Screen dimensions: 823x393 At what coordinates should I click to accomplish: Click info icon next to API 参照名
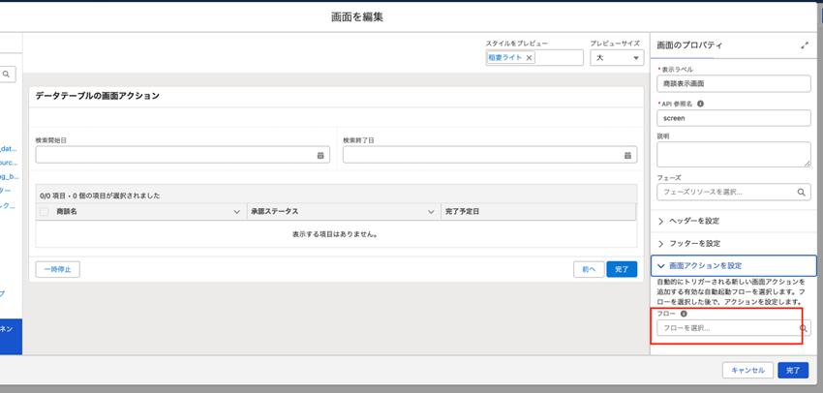click(700, 103)
